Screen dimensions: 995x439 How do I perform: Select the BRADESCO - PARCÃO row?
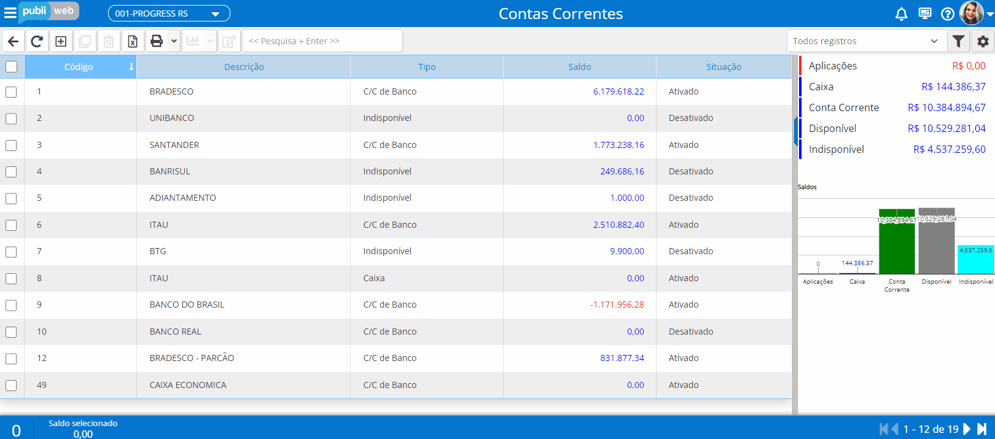396,358
